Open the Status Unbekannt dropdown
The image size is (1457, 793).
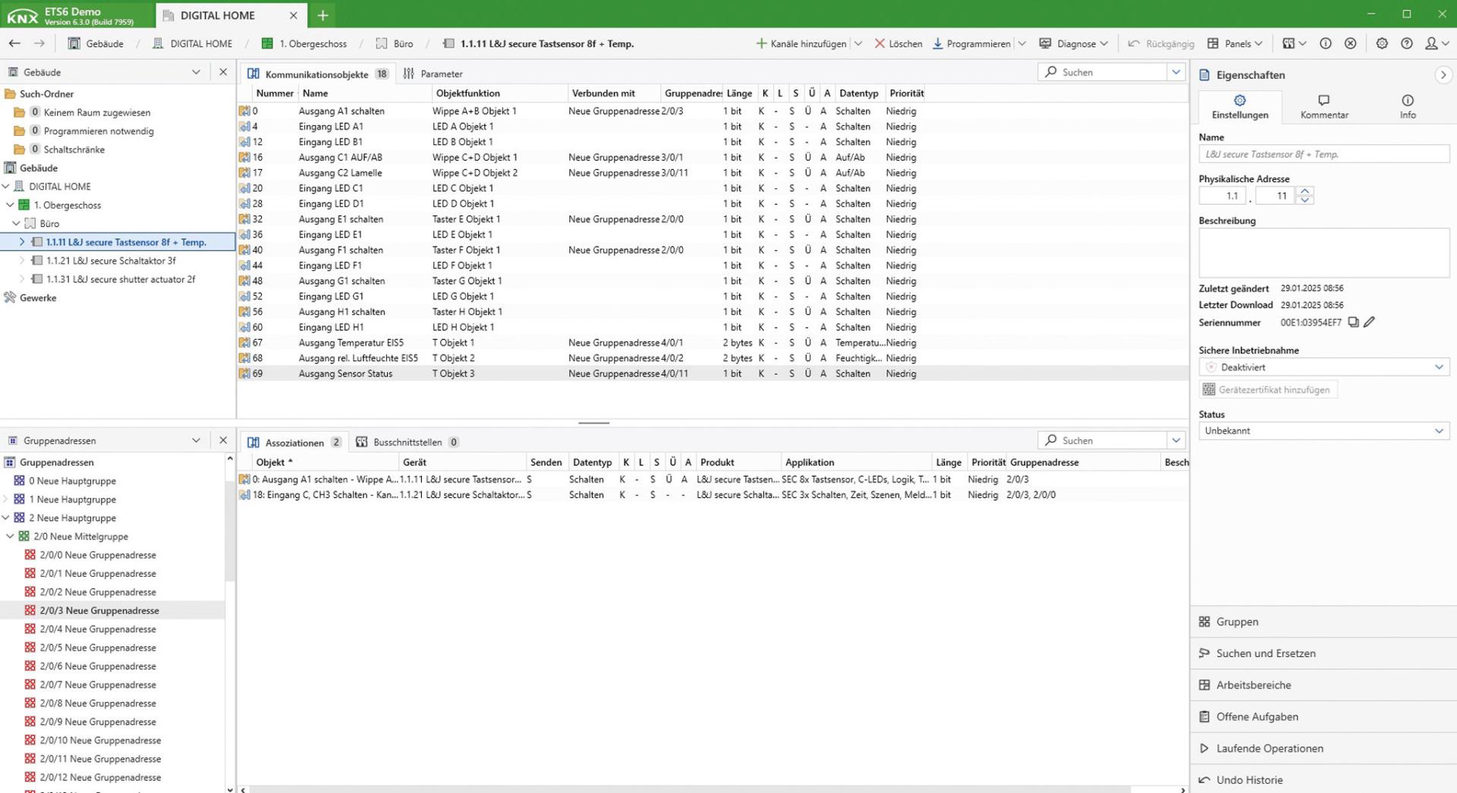1323,430
